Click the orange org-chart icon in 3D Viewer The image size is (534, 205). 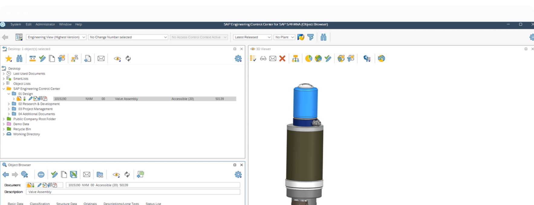coord(295,58)
